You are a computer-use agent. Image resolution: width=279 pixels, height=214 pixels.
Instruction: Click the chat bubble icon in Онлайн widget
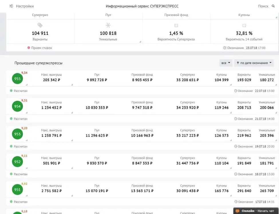coord(238,211)
